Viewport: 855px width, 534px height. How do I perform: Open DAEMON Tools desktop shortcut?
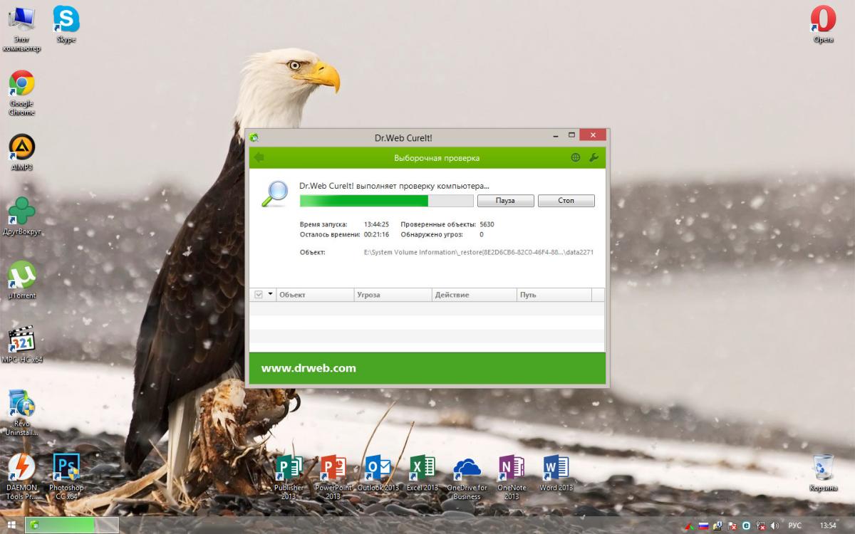(21, 476)
